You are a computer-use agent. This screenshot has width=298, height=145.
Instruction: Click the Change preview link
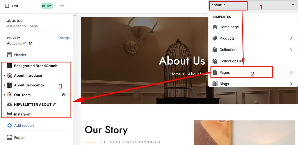(x=64, y=38)
